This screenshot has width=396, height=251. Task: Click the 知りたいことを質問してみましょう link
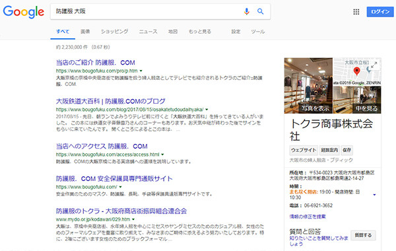(319, 241)
